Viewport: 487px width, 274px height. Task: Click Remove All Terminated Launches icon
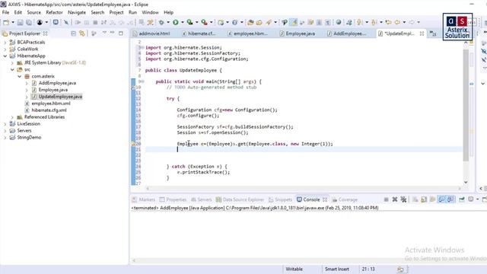[x=403, y=199]
